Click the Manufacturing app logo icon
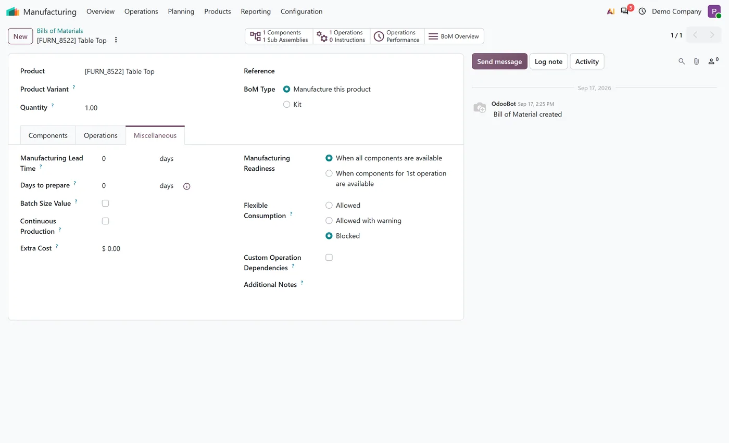729x443 pixels. pyautogui.click(x=12, y=11)
